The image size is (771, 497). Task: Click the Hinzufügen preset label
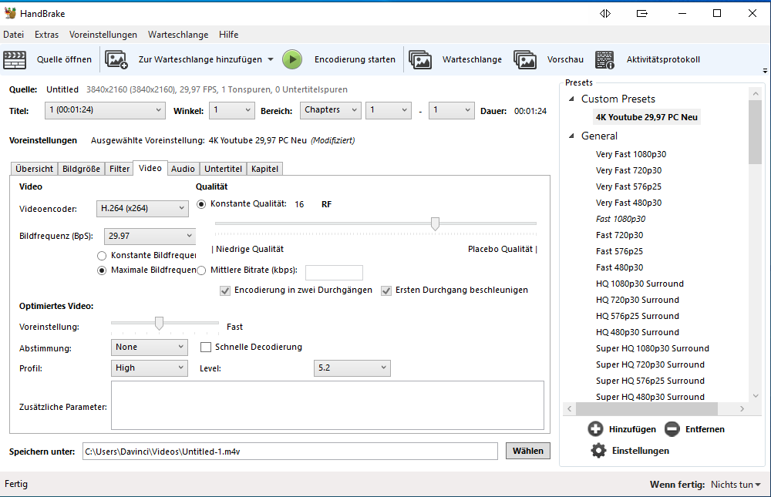(x=632, y=429)
